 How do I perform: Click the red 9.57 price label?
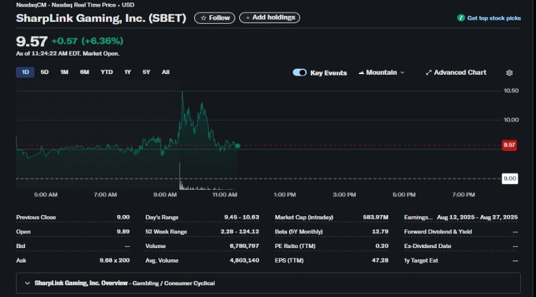point(509,145)
